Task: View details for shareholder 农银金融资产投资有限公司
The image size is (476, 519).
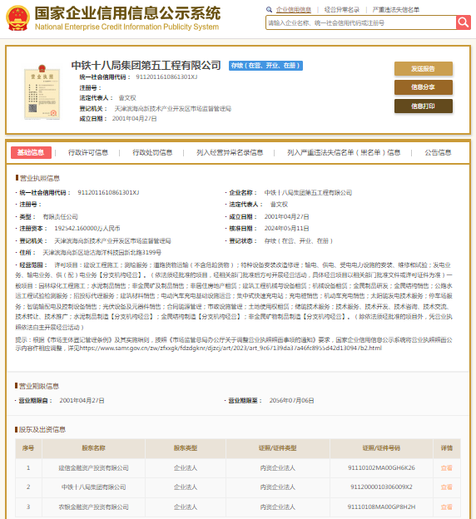Action: pyautogui.click(x=447, y=507)
